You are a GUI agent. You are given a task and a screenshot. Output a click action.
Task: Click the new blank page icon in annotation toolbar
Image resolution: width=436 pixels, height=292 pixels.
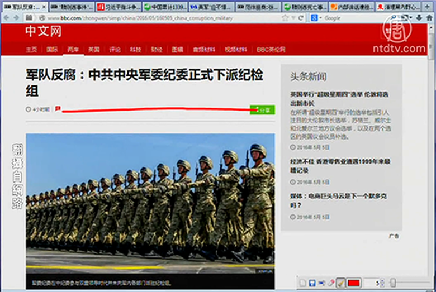(x=302, y=284)
